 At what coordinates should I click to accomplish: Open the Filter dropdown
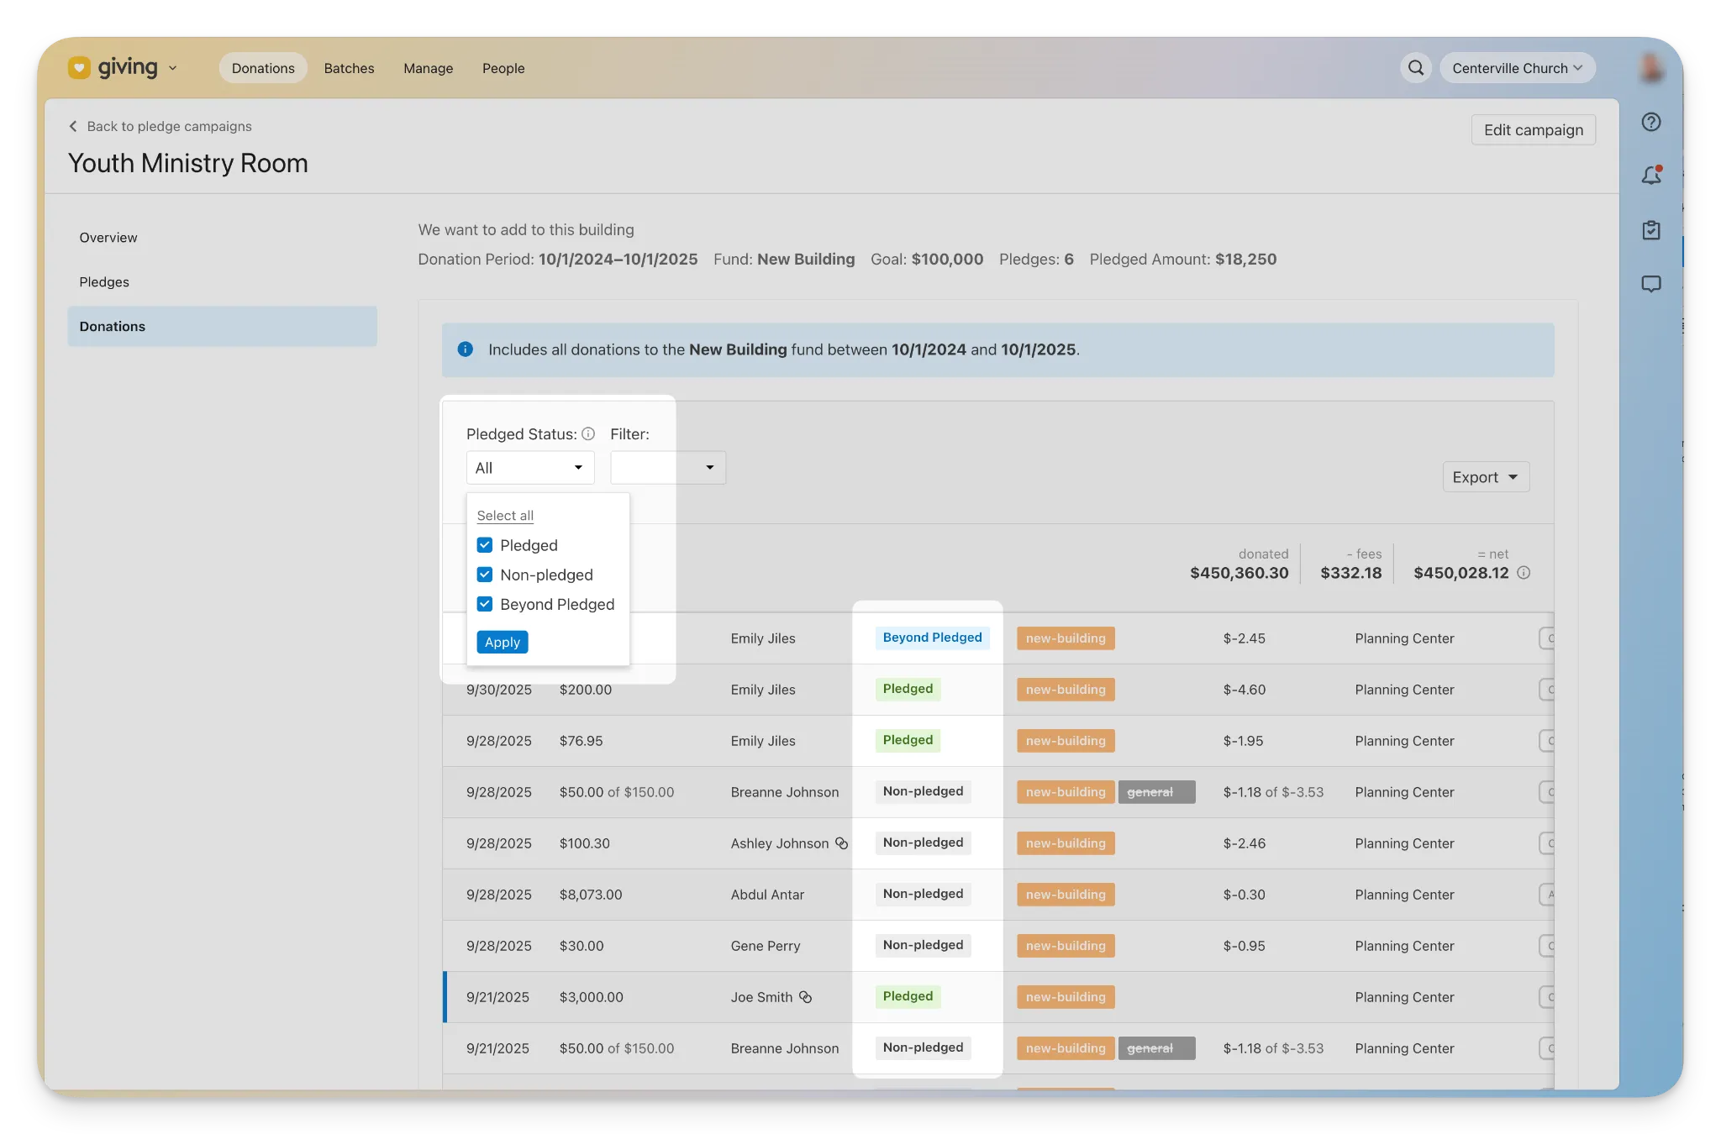coord(668,468)
